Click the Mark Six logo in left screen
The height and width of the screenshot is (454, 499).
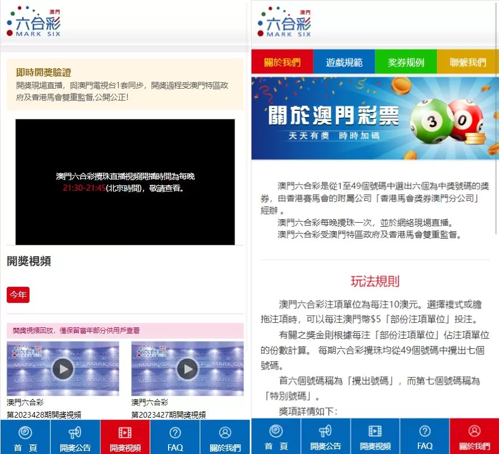point(33,22)
